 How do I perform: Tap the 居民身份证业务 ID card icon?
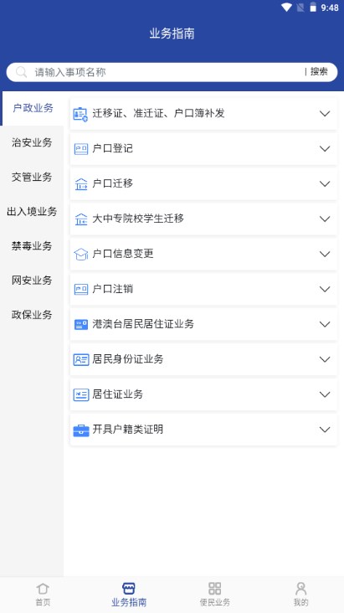81,359
